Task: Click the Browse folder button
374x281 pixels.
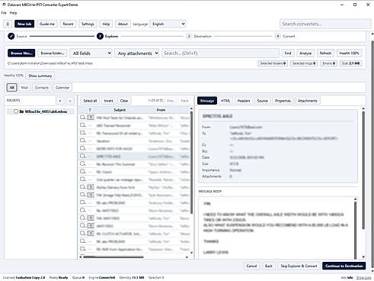Action: (53, 53)
